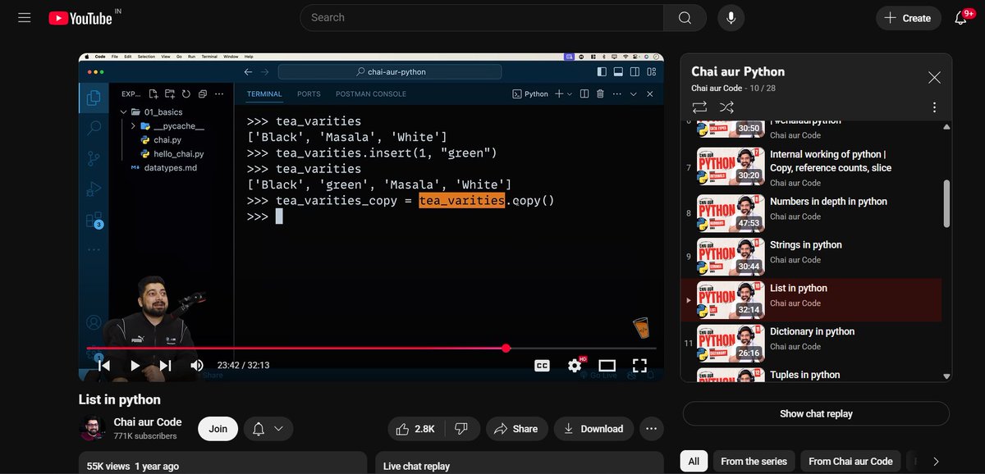Switch to theater mode
The image size is (985, 474).
[x=607, y=366]
